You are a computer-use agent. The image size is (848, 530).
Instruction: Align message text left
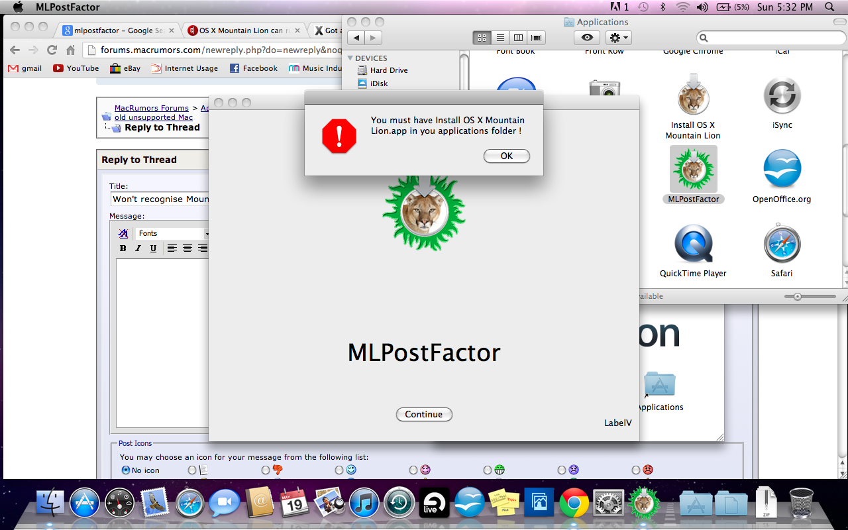[172, 248]
